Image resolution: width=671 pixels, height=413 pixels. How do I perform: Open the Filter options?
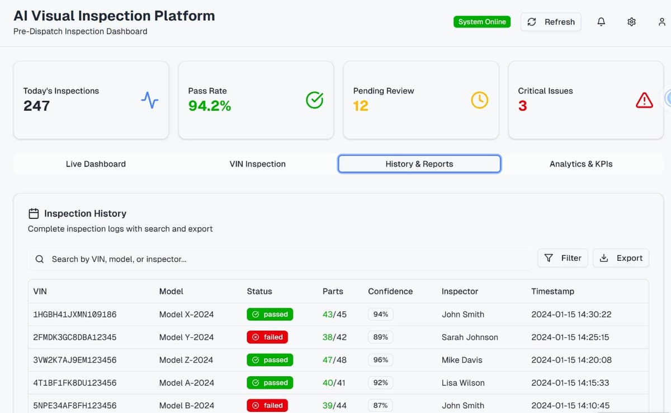(563, 258)
